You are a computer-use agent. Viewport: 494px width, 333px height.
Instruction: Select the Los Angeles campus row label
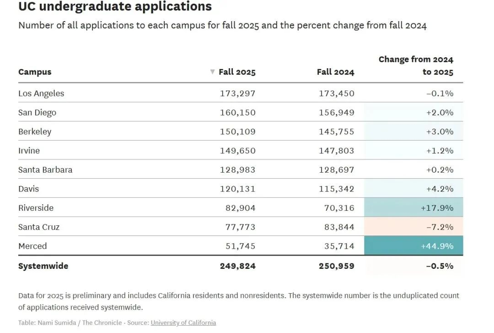pyautogui.click(x=41, y=93)
